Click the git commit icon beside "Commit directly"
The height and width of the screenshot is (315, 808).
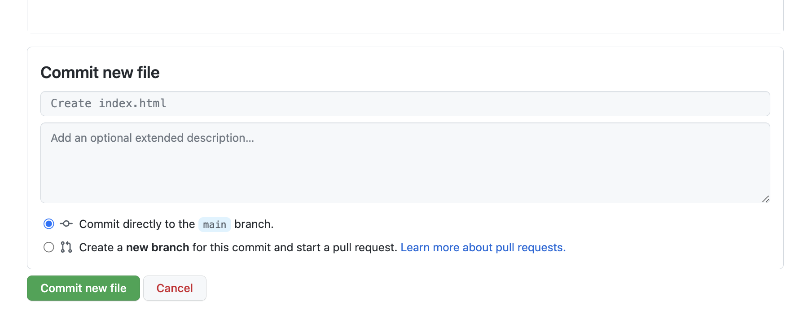tap(66, 223)
